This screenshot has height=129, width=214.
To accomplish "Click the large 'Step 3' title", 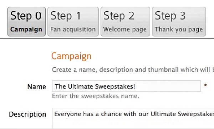I will pos(170,16).
